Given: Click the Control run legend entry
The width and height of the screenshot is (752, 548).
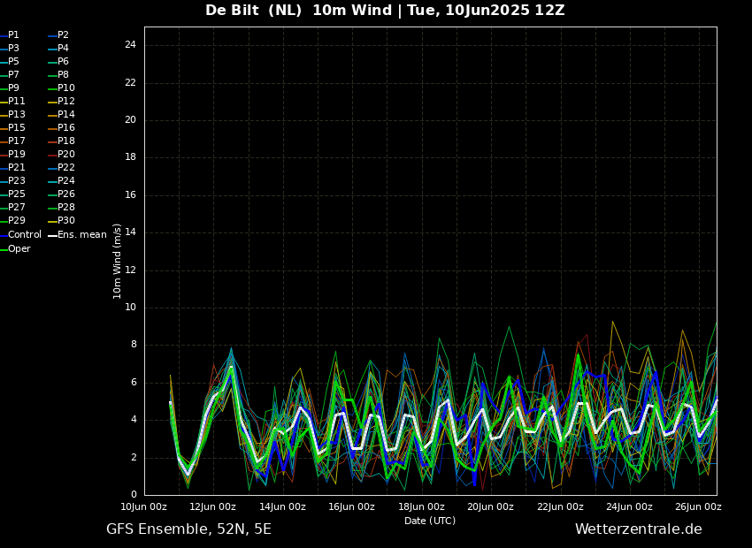Looking at the screenshot, I should [x=25, y=235].
